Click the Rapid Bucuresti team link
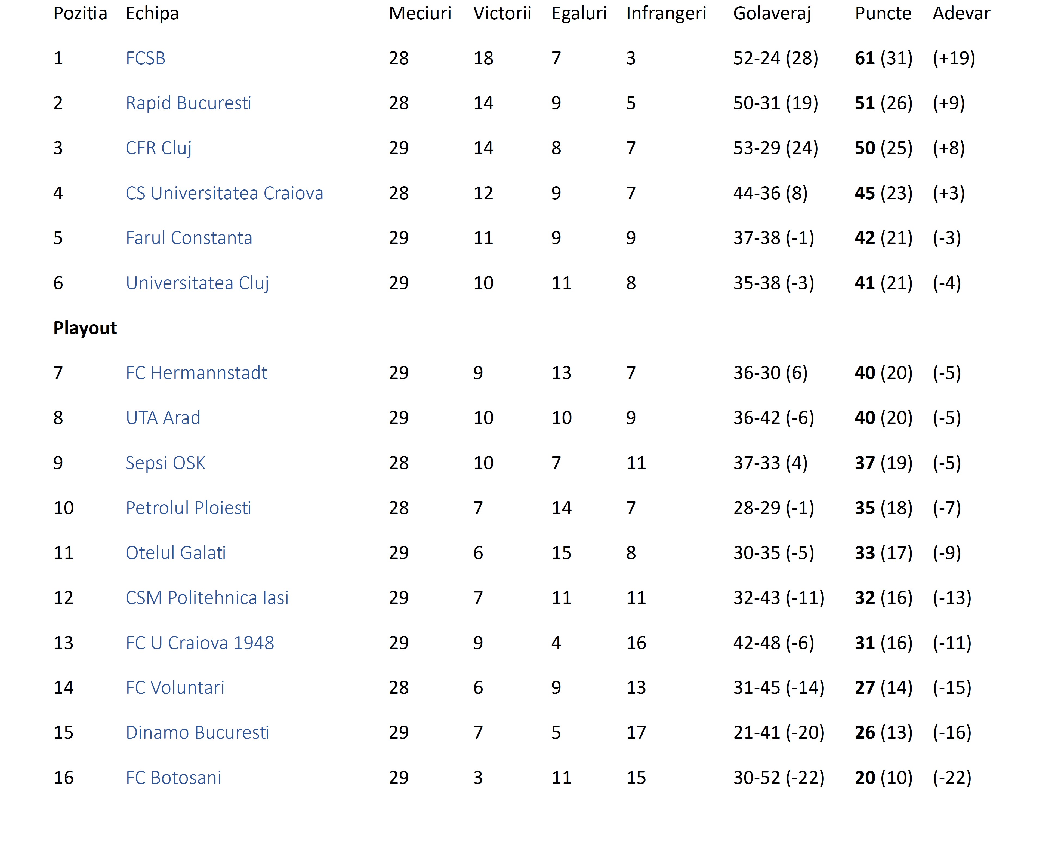This screenshot has height=856, width=1061. 188,103
